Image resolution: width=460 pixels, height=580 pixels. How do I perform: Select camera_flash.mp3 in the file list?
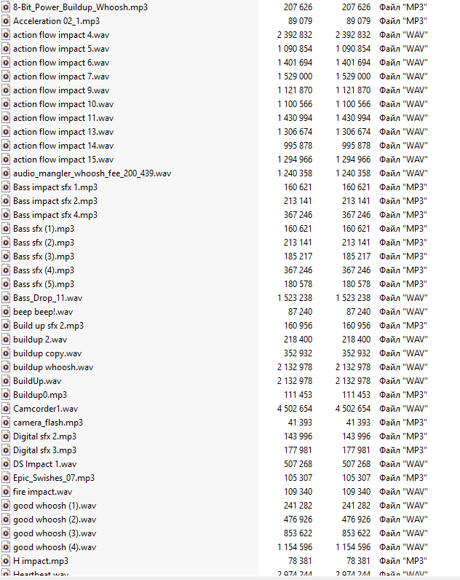pyautogui.click(x=48, y=423)
